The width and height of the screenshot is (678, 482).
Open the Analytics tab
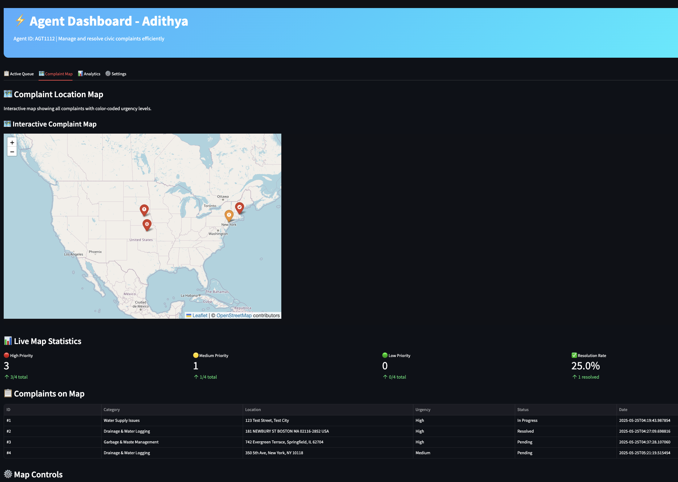tap(89, 74)
